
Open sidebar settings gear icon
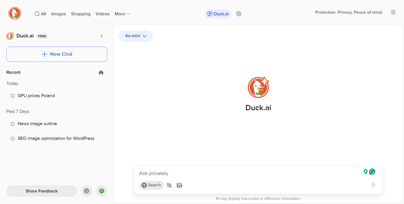(86, 191)
